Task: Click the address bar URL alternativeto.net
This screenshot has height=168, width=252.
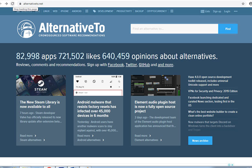Action: pos(33,4)
